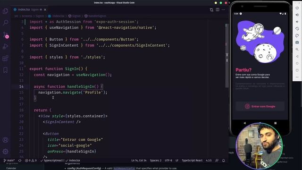This screenshot has width=302, height=170.
Task: Click emulator rotate right button
Action: click(x=297, y=36)
